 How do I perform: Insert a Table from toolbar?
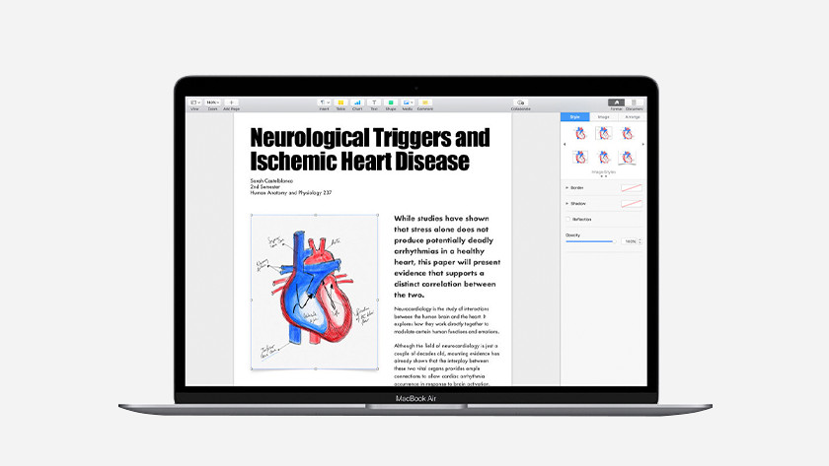(340, 102)
